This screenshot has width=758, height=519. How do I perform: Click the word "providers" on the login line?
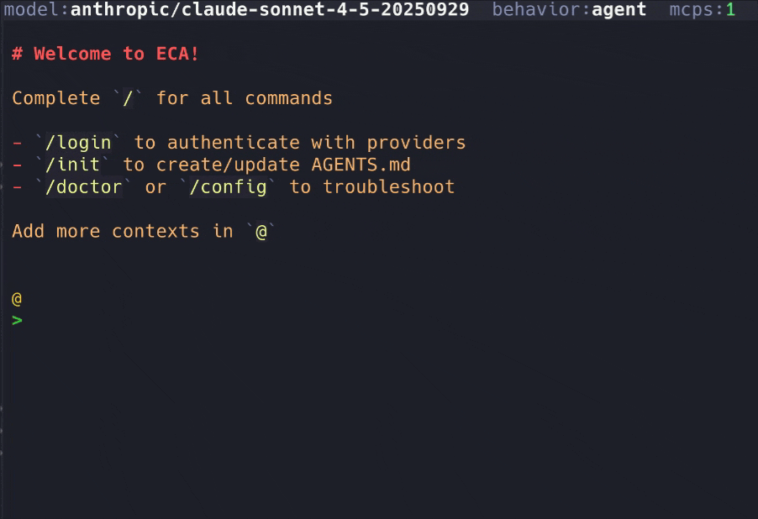click(416, 143)
